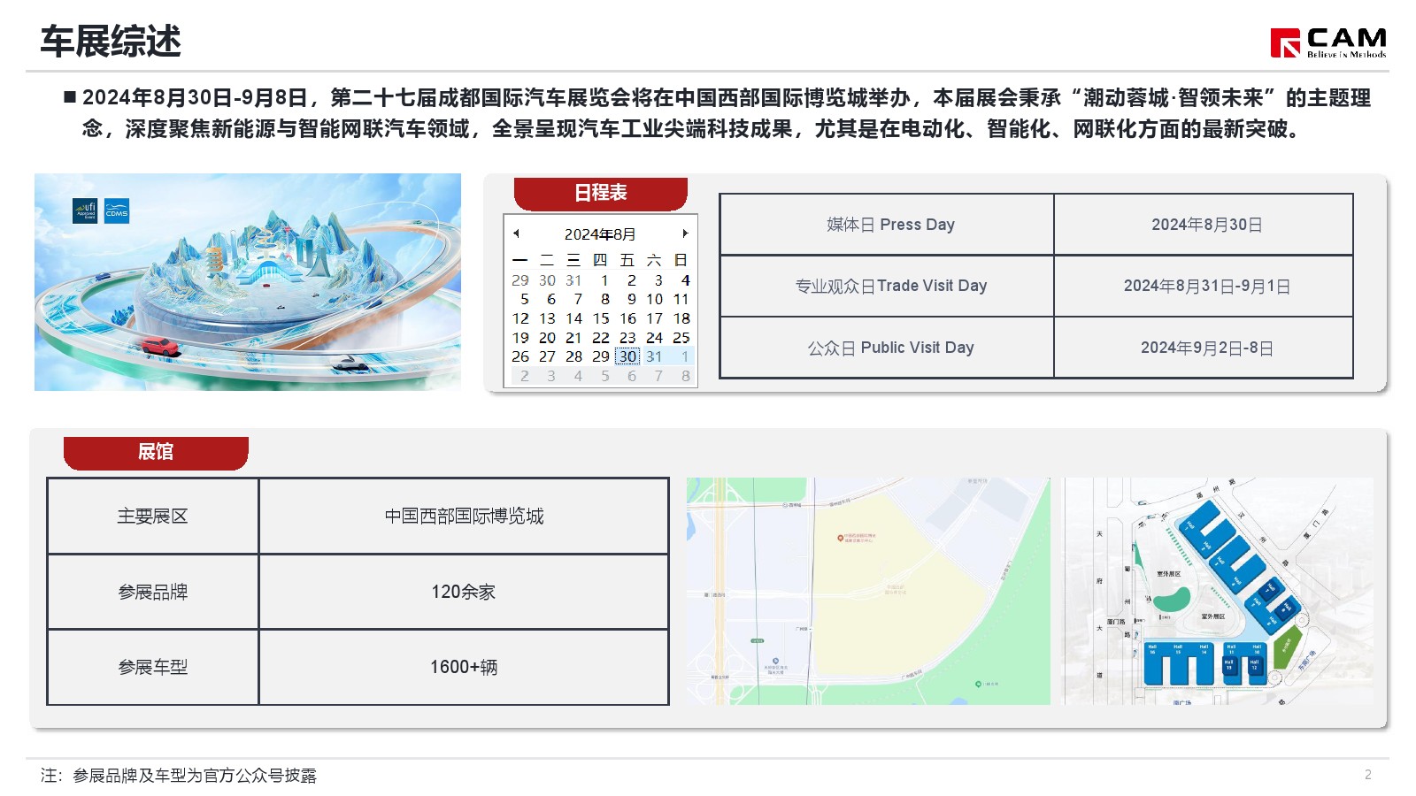Click the CDMS badge on the poster
The height and width of the screenshot is (796, 1416).
click(x=117, y=210)
